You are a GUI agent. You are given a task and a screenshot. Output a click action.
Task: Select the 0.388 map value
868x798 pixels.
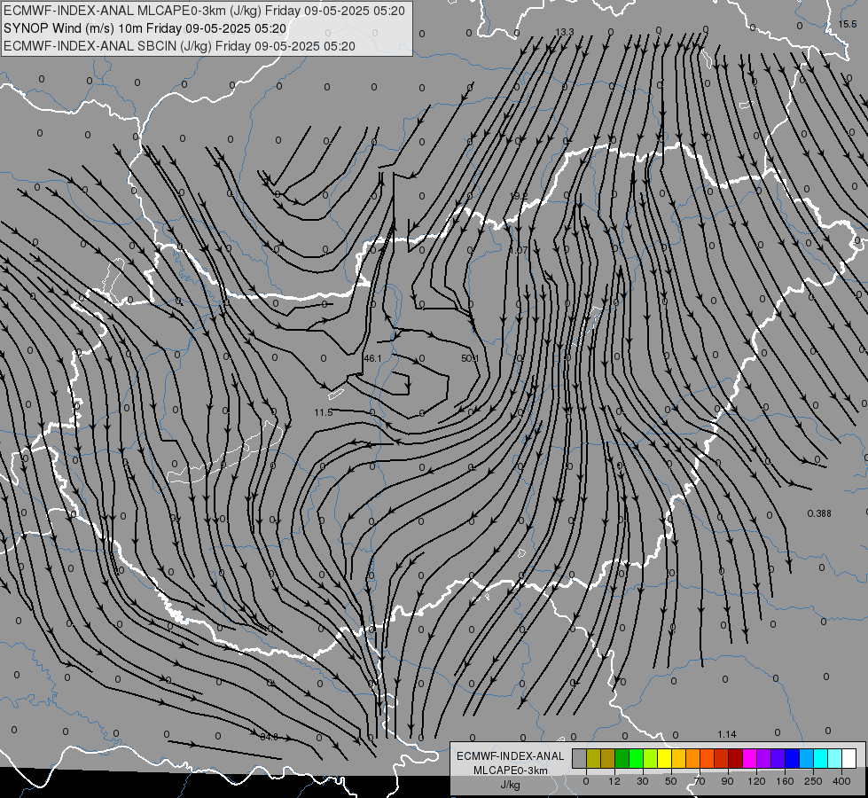click(819, 513)
